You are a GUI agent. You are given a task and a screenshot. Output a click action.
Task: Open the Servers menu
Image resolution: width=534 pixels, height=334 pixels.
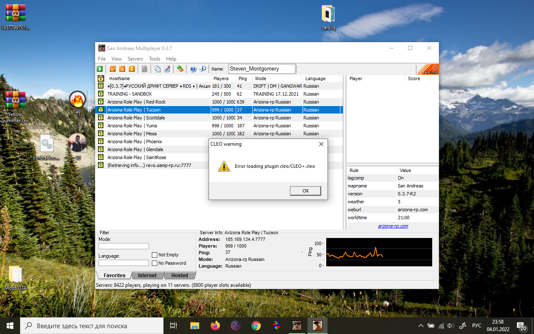[135, 59]
